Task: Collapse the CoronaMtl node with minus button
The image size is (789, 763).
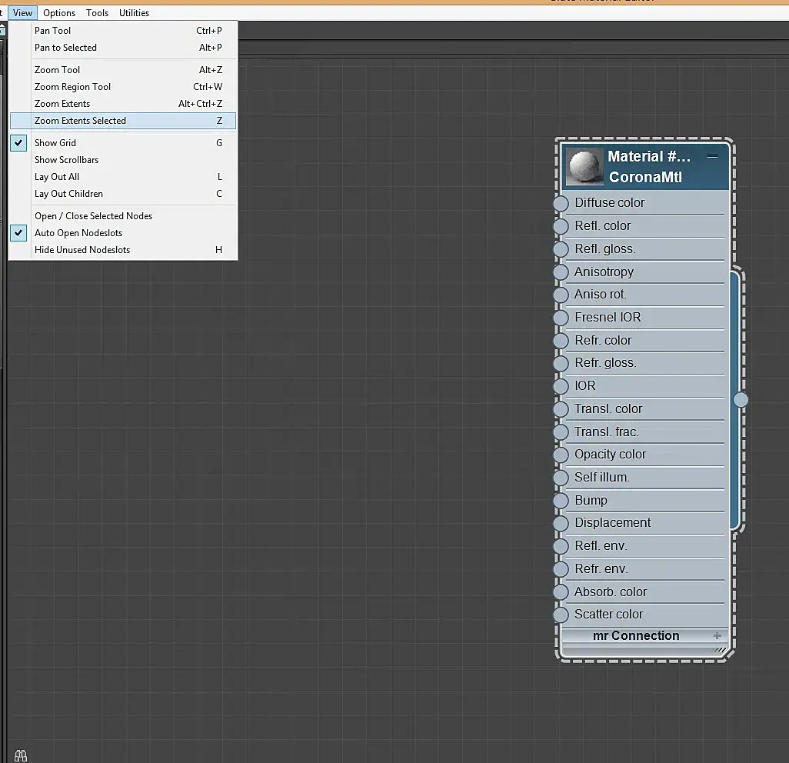Action: click(x=712, y=157)
